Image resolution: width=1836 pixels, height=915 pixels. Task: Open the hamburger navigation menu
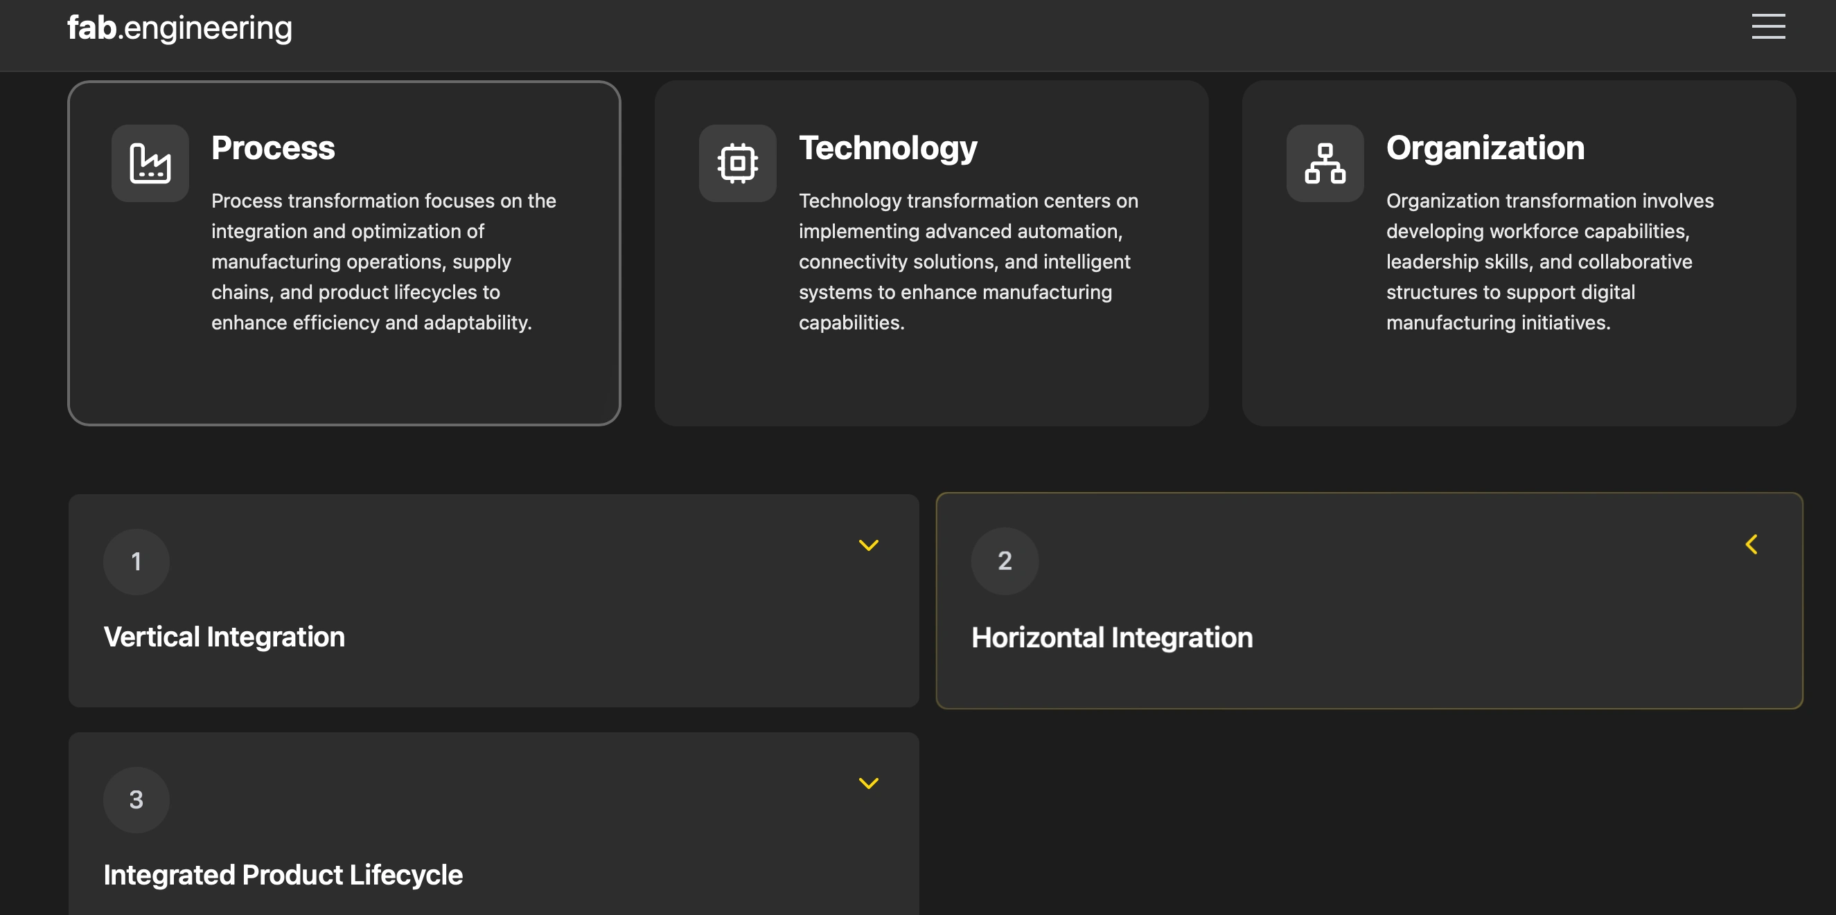point(1767,27)
